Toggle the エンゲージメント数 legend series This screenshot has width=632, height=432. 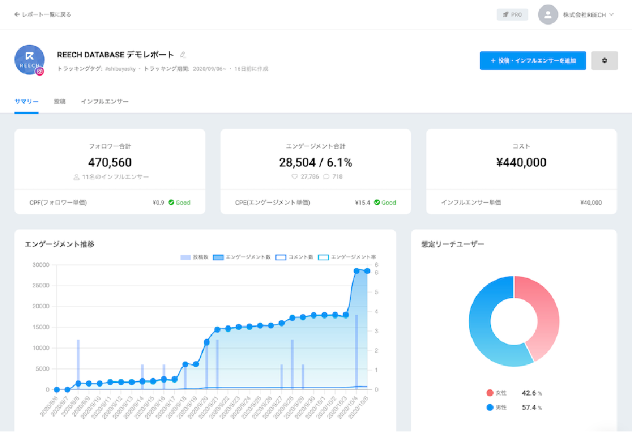242,257
